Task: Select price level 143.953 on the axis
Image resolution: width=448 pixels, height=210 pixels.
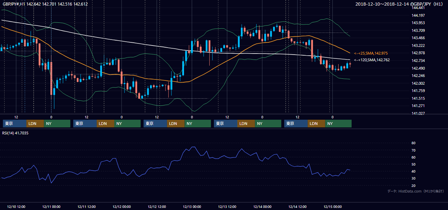Action: [x=418, y=23]
